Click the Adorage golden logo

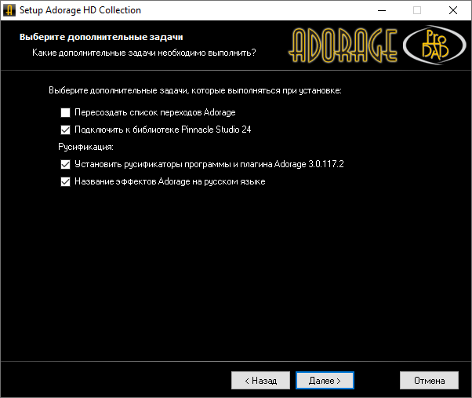click(343, 46)
